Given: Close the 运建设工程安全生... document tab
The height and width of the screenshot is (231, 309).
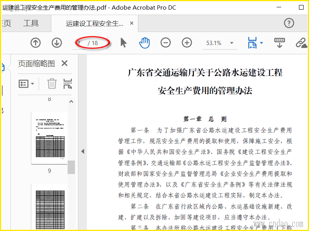Looking at the screenshot, I should point(132,23).
